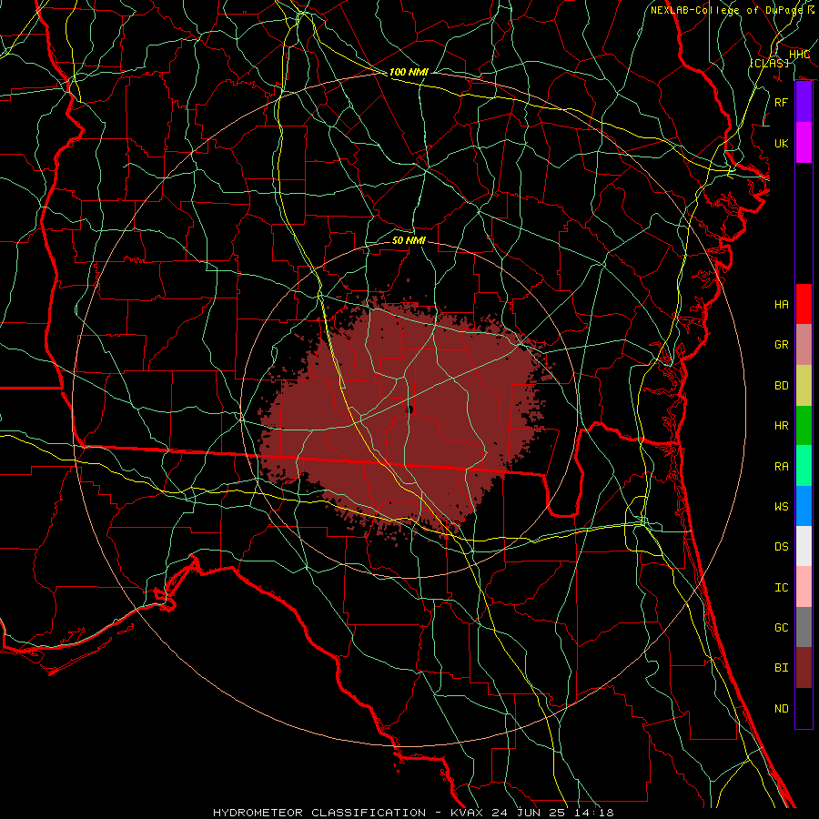
Task: Click the IC legend label
Action: (781, 588)
